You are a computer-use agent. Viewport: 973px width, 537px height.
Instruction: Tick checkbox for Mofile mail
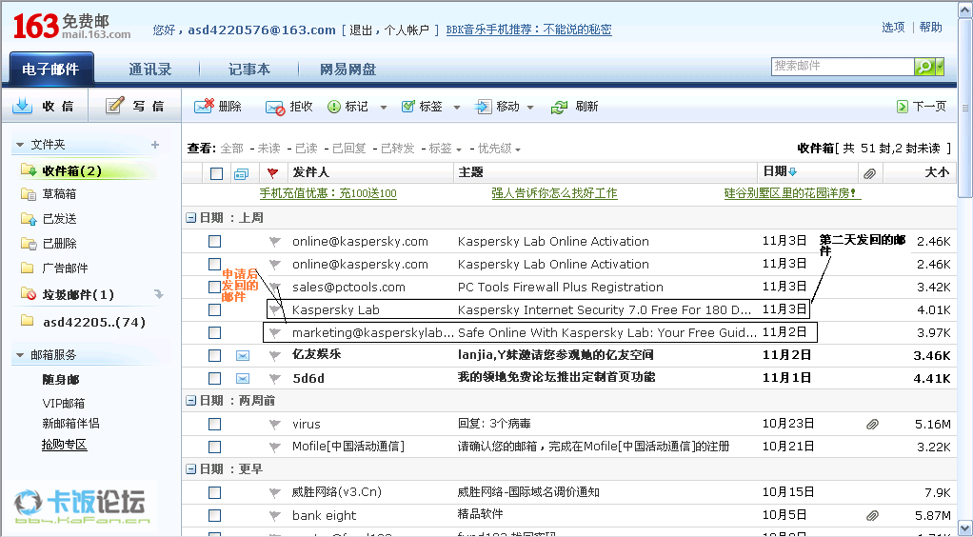click(x=215, y=447)
